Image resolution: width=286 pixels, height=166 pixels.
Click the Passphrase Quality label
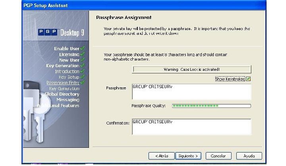point(149,106)
